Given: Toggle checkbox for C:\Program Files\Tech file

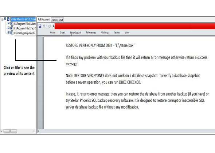Looking at the screenshot, I should click(x=8, y=28).
